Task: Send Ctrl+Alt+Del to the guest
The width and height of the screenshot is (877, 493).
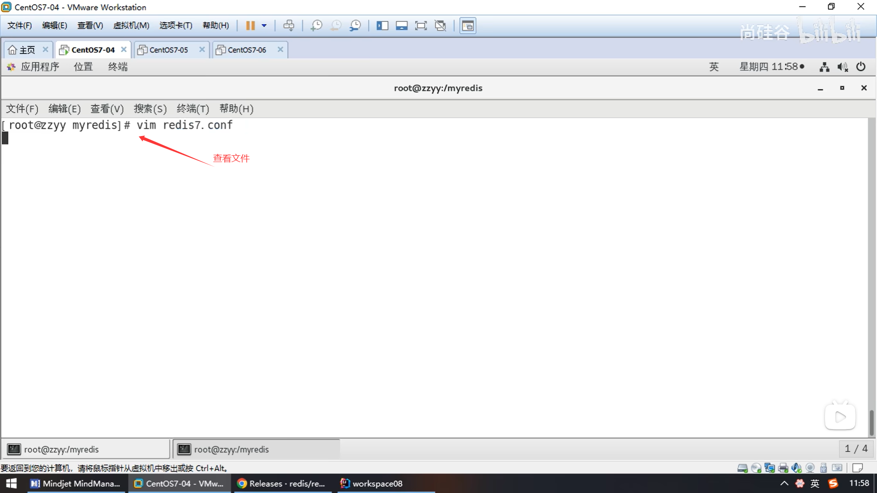Action: [289, 26]
